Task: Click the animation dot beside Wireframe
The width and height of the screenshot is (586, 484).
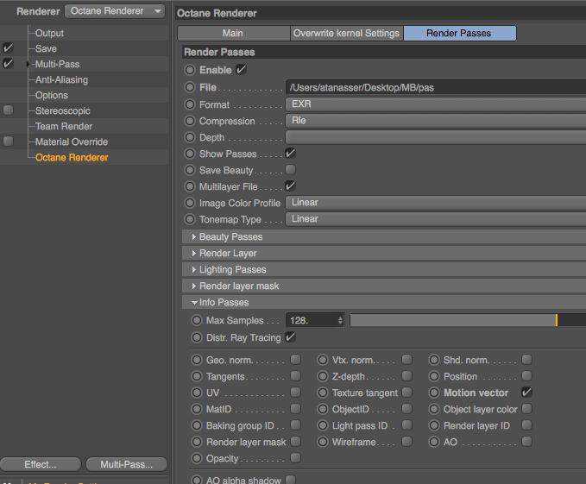Action: point(324,442)
